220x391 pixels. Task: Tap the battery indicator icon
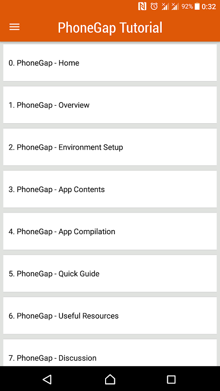(x=197, y=6)
